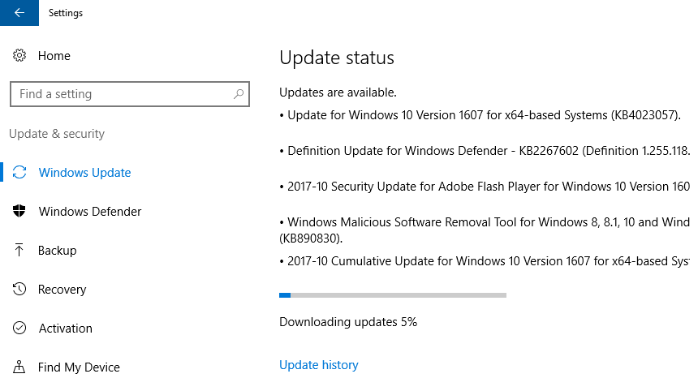Click the download progress bar
The width and height of the screenshot is (698, 391).
click(x=393, y=295)
